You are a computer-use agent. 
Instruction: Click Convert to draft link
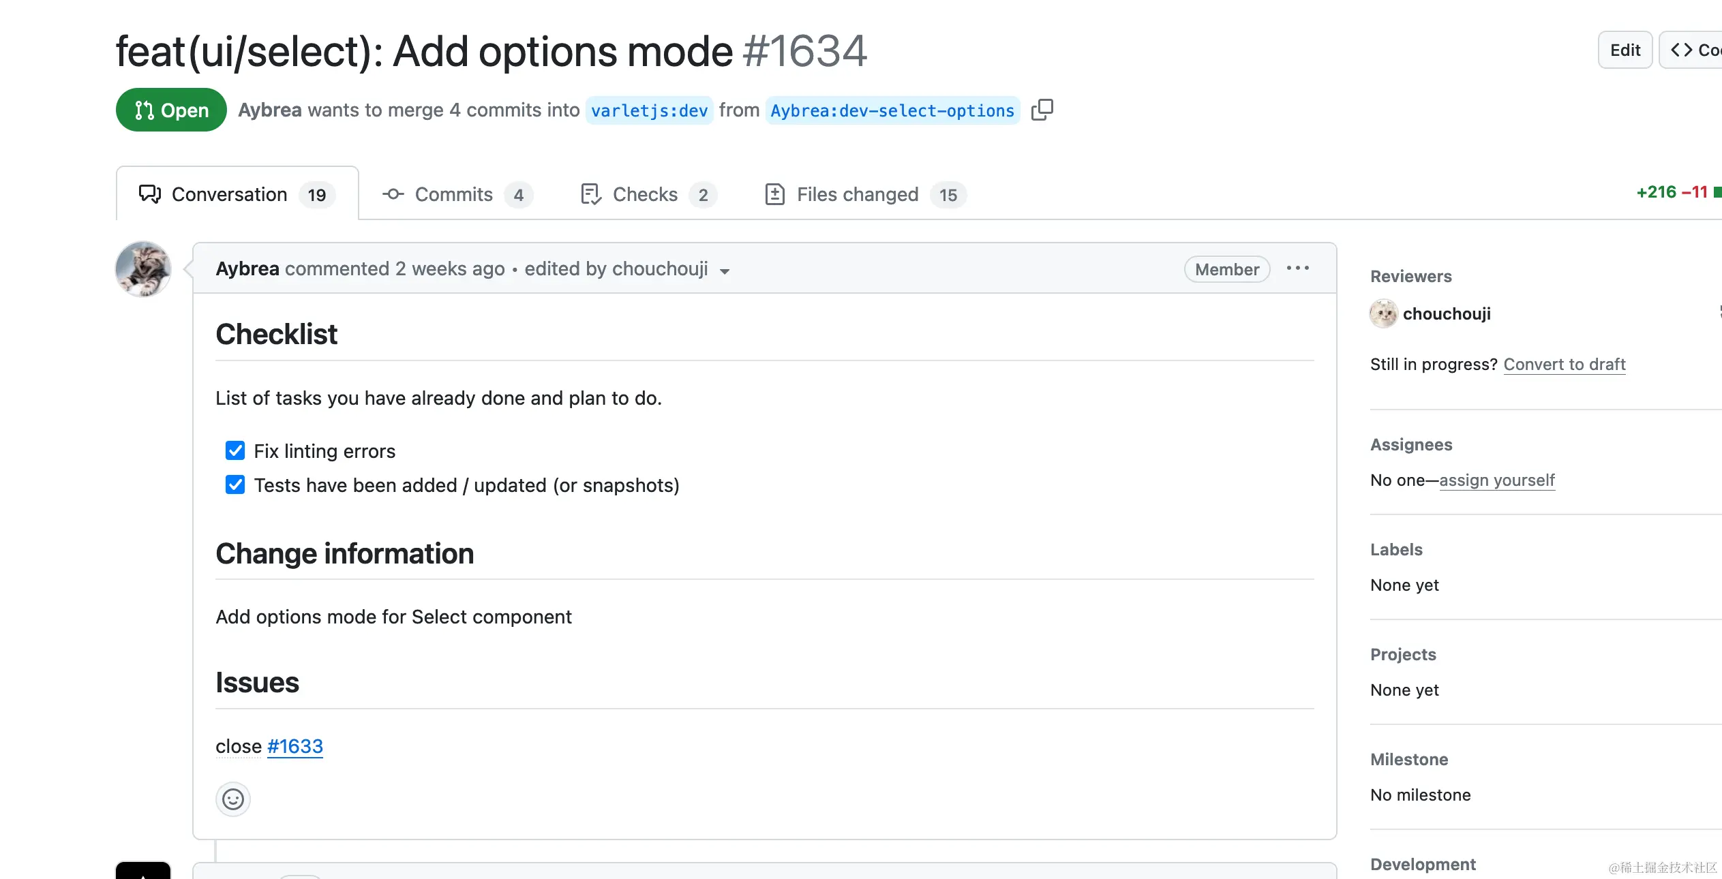(1564, 364)
